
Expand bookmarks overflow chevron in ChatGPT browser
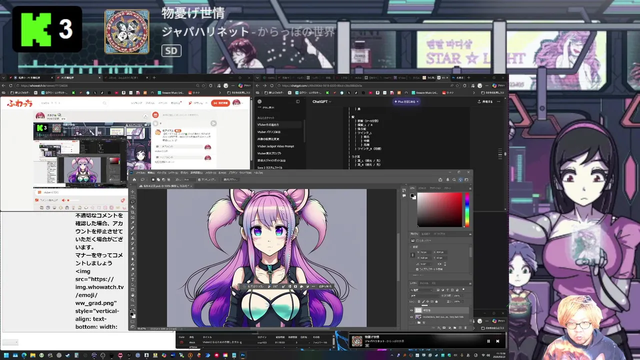tap(474, 92)
